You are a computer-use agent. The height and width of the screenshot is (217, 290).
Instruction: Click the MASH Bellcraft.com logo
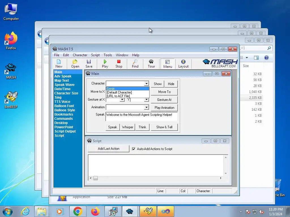[220, 63]
